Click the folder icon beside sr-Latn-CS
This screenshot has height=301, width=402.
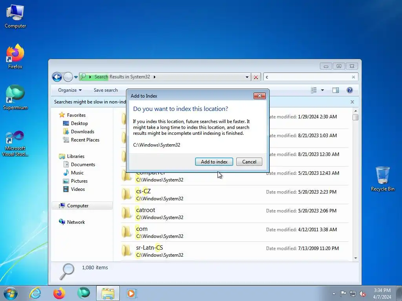(127, 250)
